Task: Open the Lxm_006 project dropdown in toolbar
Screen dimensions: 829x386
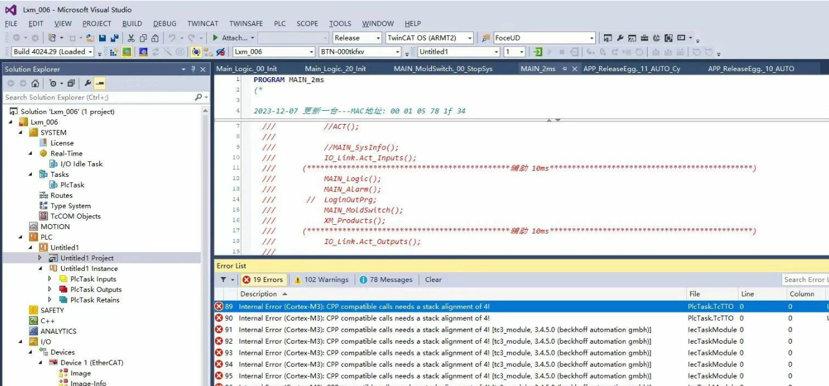Action: point(274,52)
